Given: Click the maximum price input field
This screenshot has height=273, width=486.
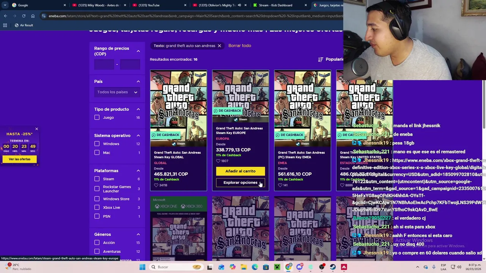Looking at the screenshot, I should point(130,64).
